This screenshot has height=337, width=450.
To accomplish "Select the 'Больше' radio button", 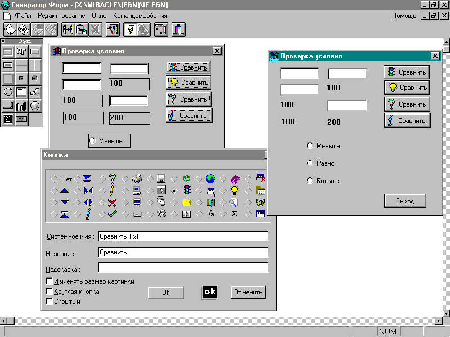I will point(310,181).
